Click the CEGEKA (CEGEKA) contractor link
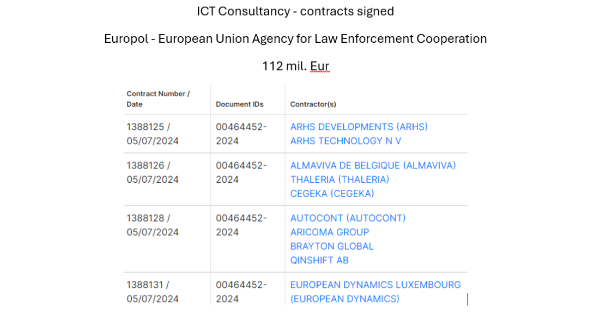 coord(332,193)
